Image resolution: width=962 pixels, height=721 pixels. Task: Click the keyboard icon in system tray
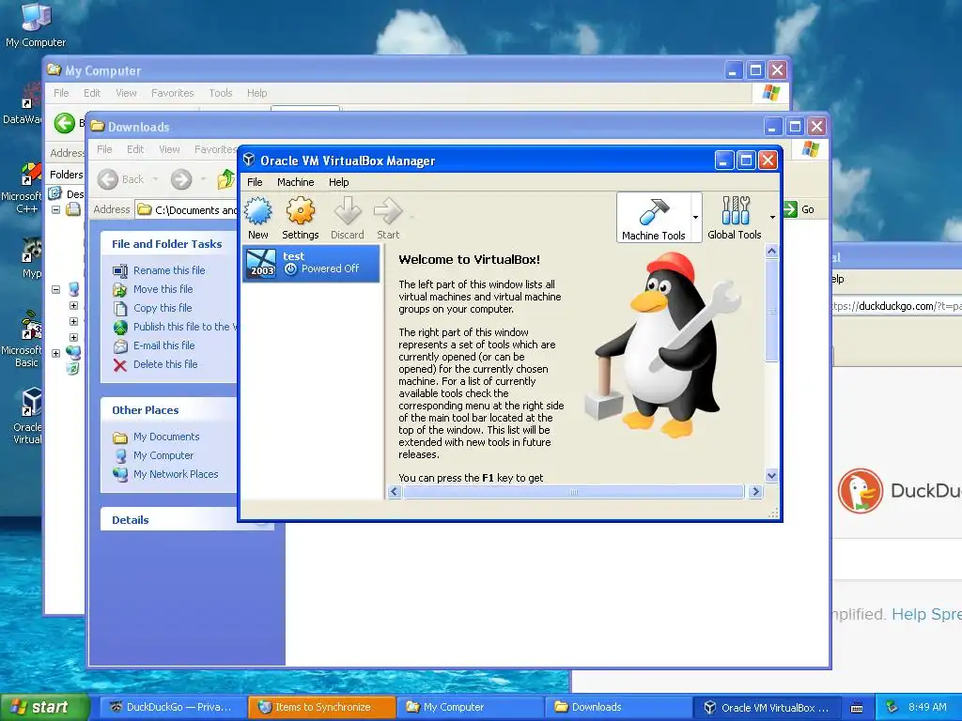[x=857, y=708]
